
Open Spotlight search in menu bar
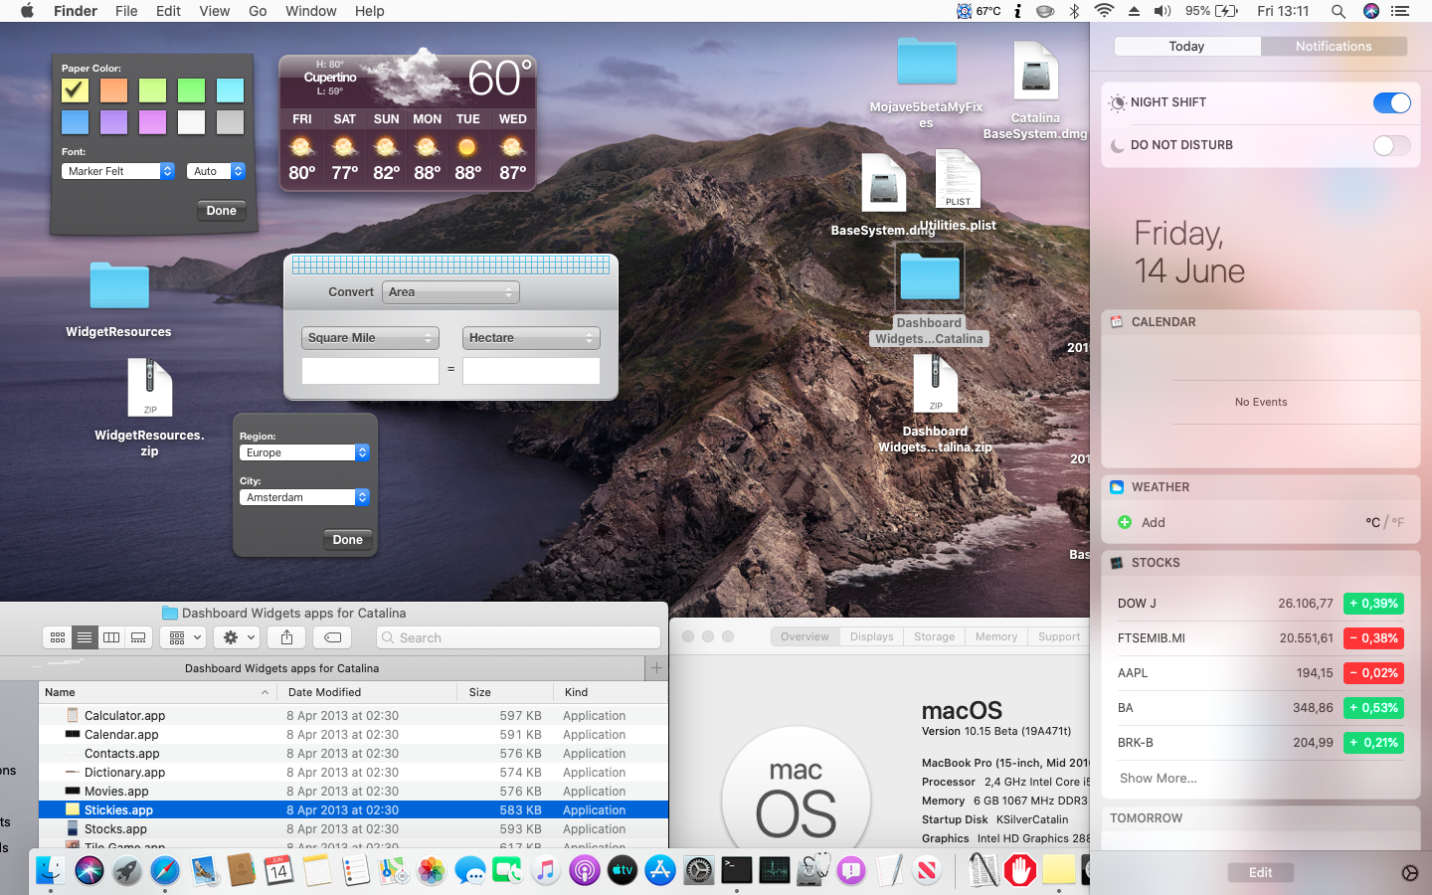[1339, 11]
